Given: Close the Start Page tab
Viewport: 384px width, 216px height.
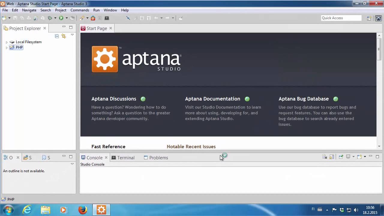Looking at the screenshot, I should point(111,28).
